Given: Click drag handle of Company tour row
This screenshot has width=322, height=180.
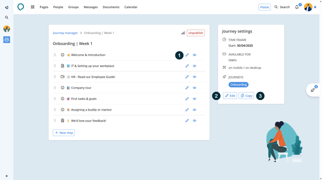Looking at the screenshot, I should click(55, 88).
